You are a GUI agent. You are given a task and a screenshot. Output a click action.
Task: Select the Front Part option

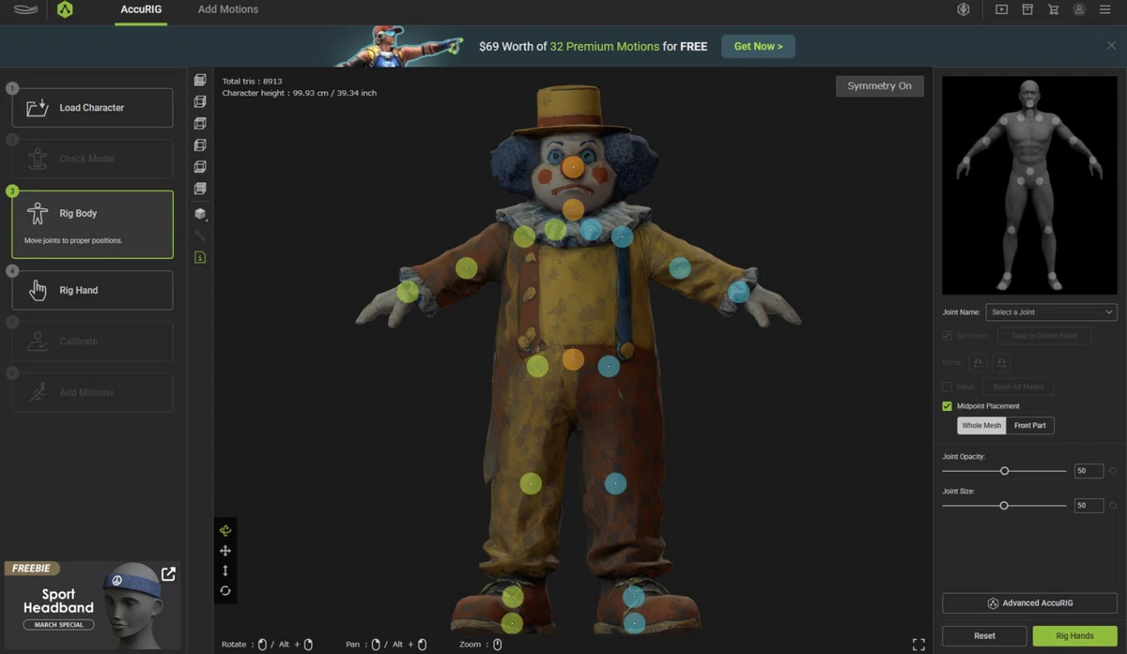pos(1030,426)
